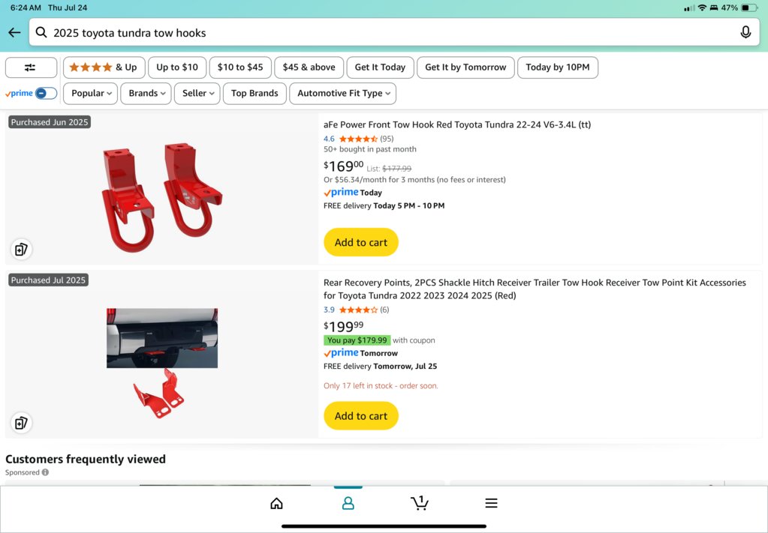The width and height of the screenshot is (768, 533).
Task: Click the Purchased Jun 2025 badge
Action: click(50, 122)
